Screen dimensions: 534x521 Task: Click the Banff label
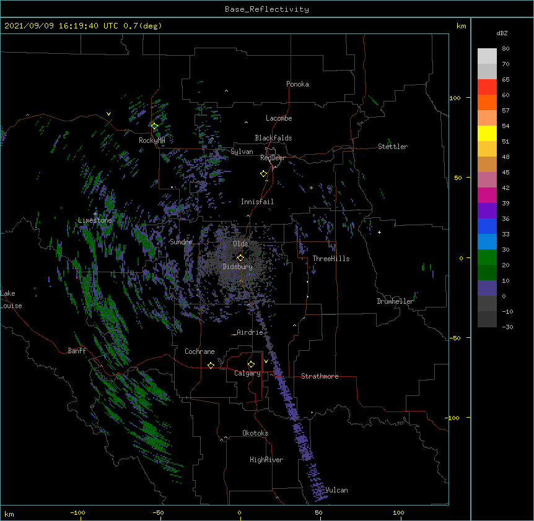(x=77, y=351)
